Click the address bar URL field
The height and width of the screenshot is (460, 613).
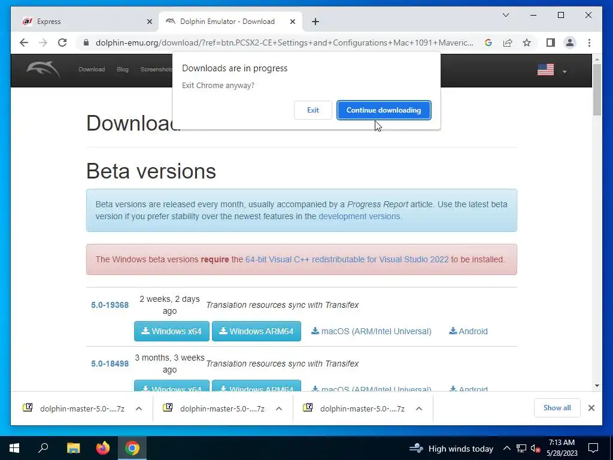click(284, 43)
